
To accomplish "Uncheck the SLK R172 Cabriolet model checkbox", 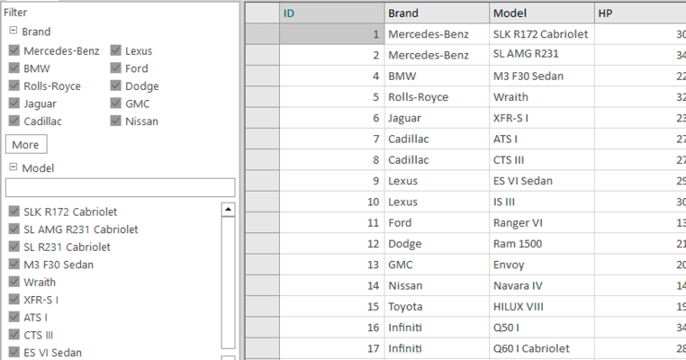I will 14,211.
